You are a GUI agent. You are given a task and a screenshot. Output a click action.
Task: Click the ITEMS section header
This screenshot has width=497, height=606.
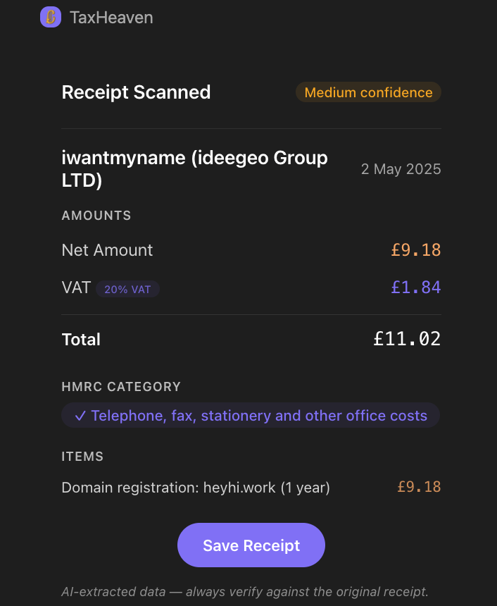[82, 457]
